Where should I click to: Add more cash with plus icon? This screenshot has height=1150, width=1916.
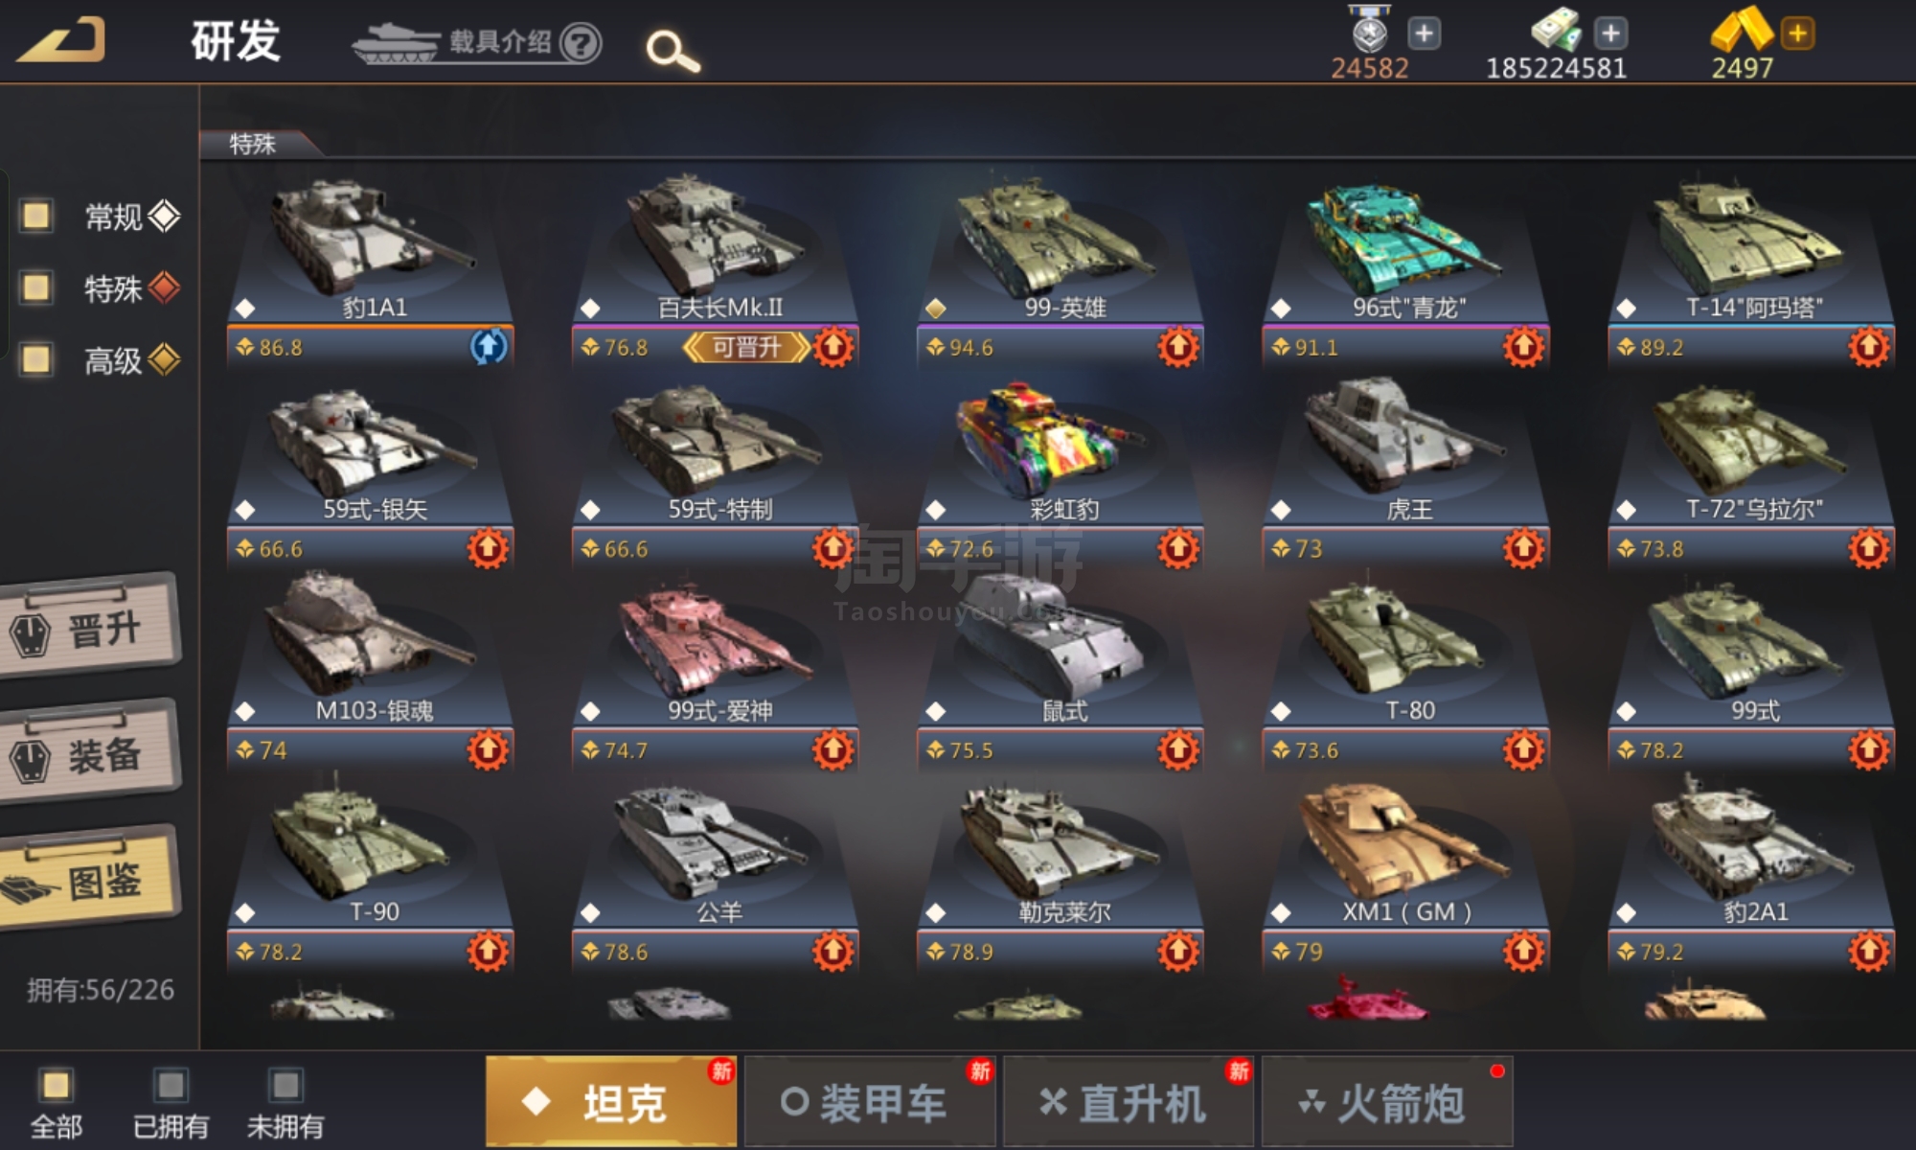pos(1611,34)
